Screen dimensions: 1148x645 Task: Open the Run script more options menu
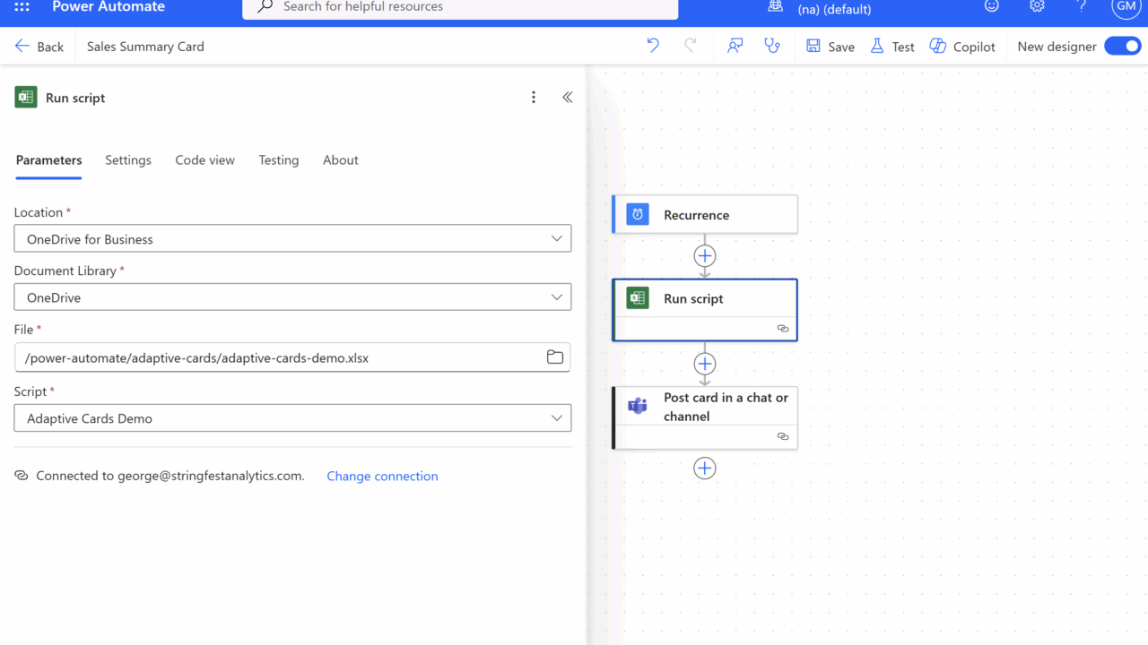pyautogui.click(x=534, y=98)
